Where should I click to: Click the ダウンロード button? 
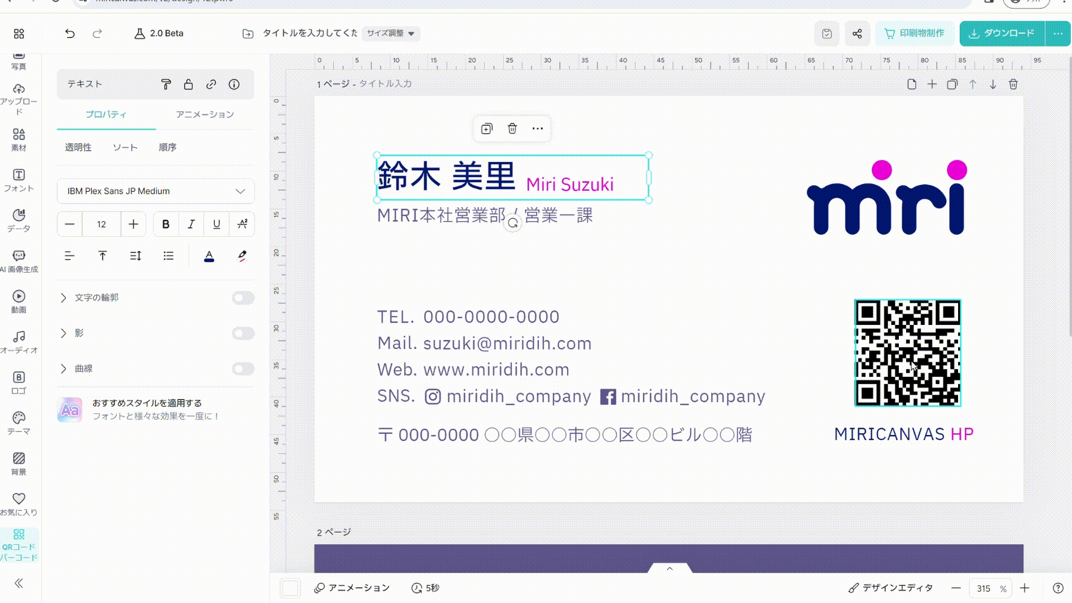click(1002, 33)
